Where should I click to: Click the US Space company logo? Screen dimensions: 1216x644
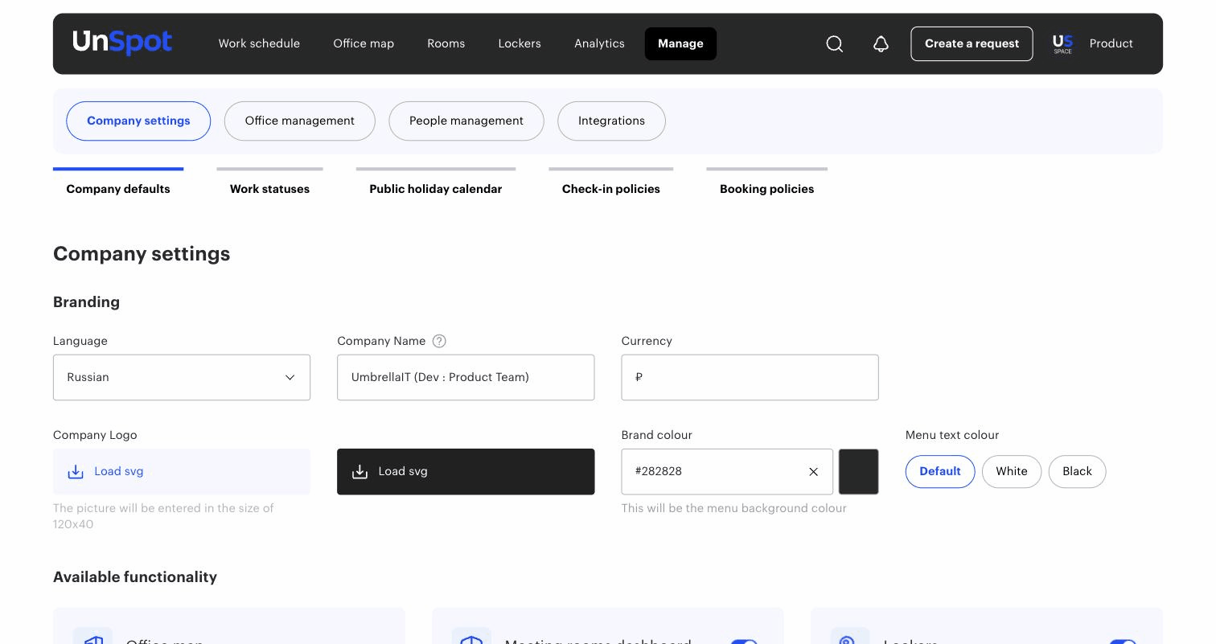(1062, 44)
